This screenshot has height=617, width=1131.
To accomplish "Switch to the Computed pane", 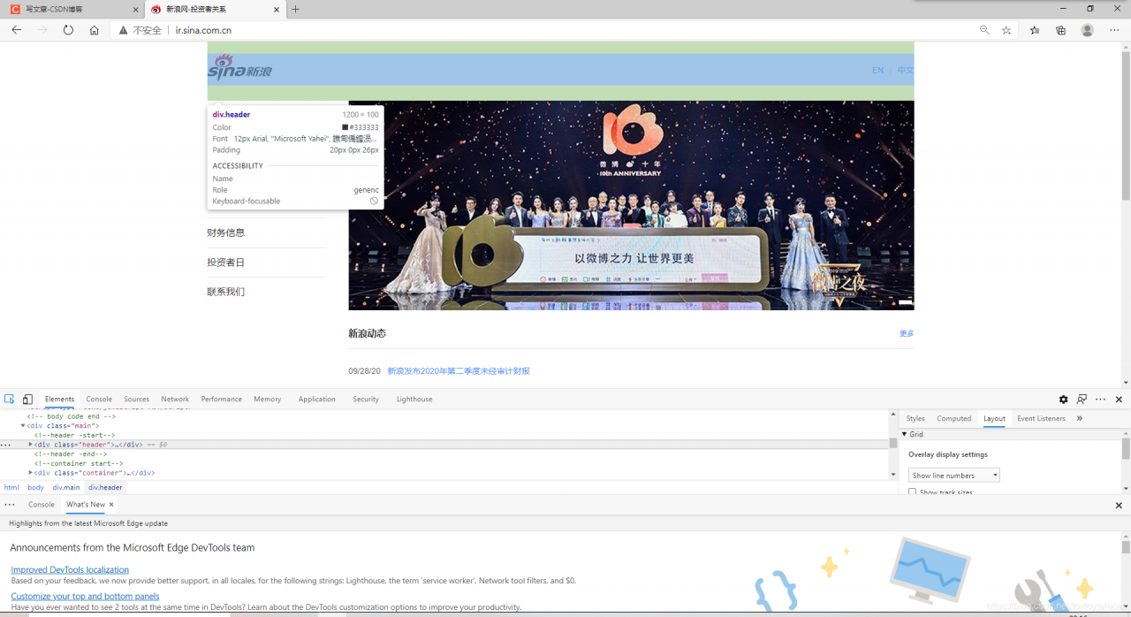I will click(x=953, y=419).
